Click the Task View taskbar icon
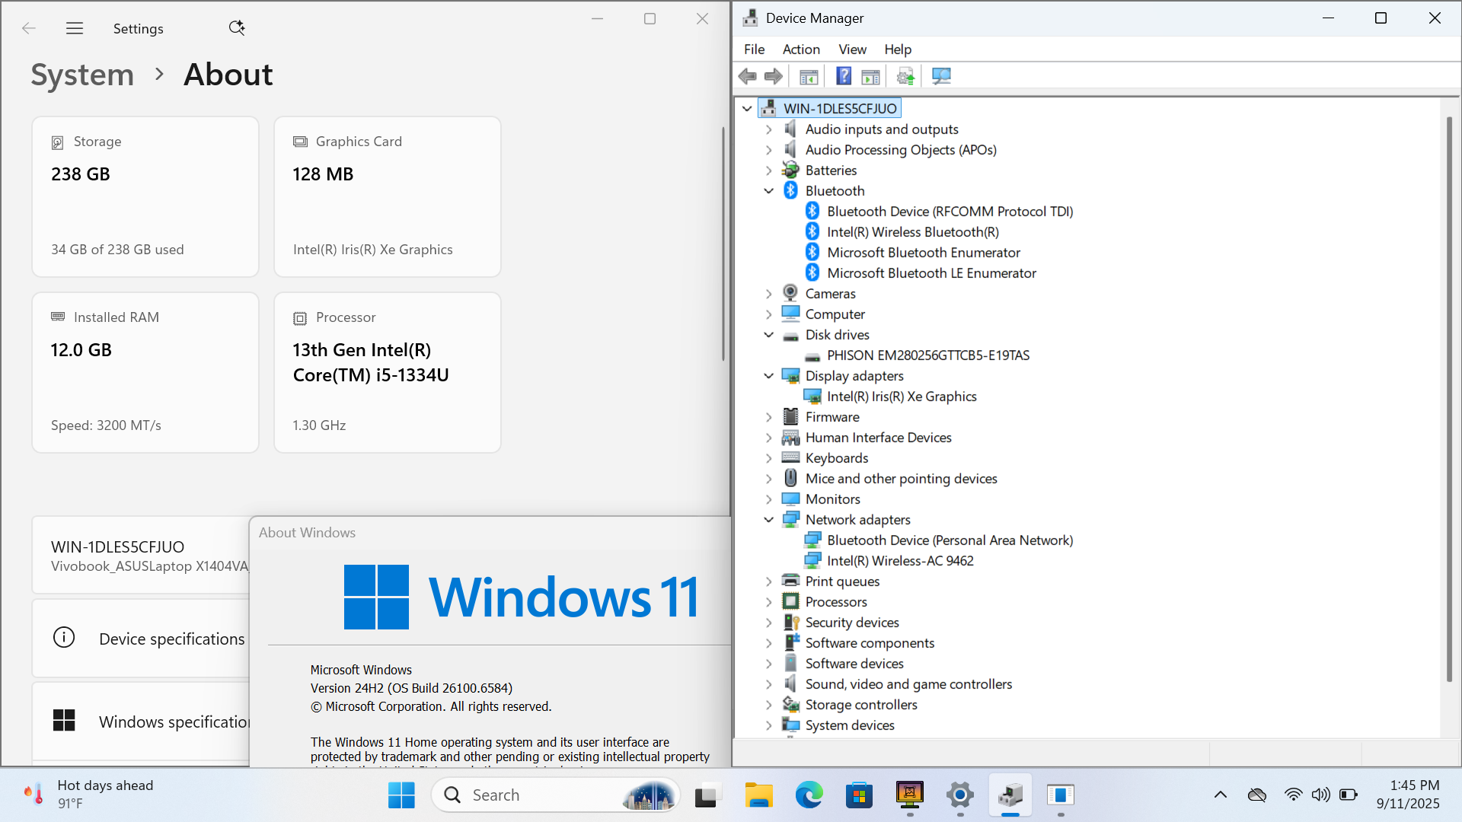The width and height of the screenshot is (1462, 822). (707, 795)
